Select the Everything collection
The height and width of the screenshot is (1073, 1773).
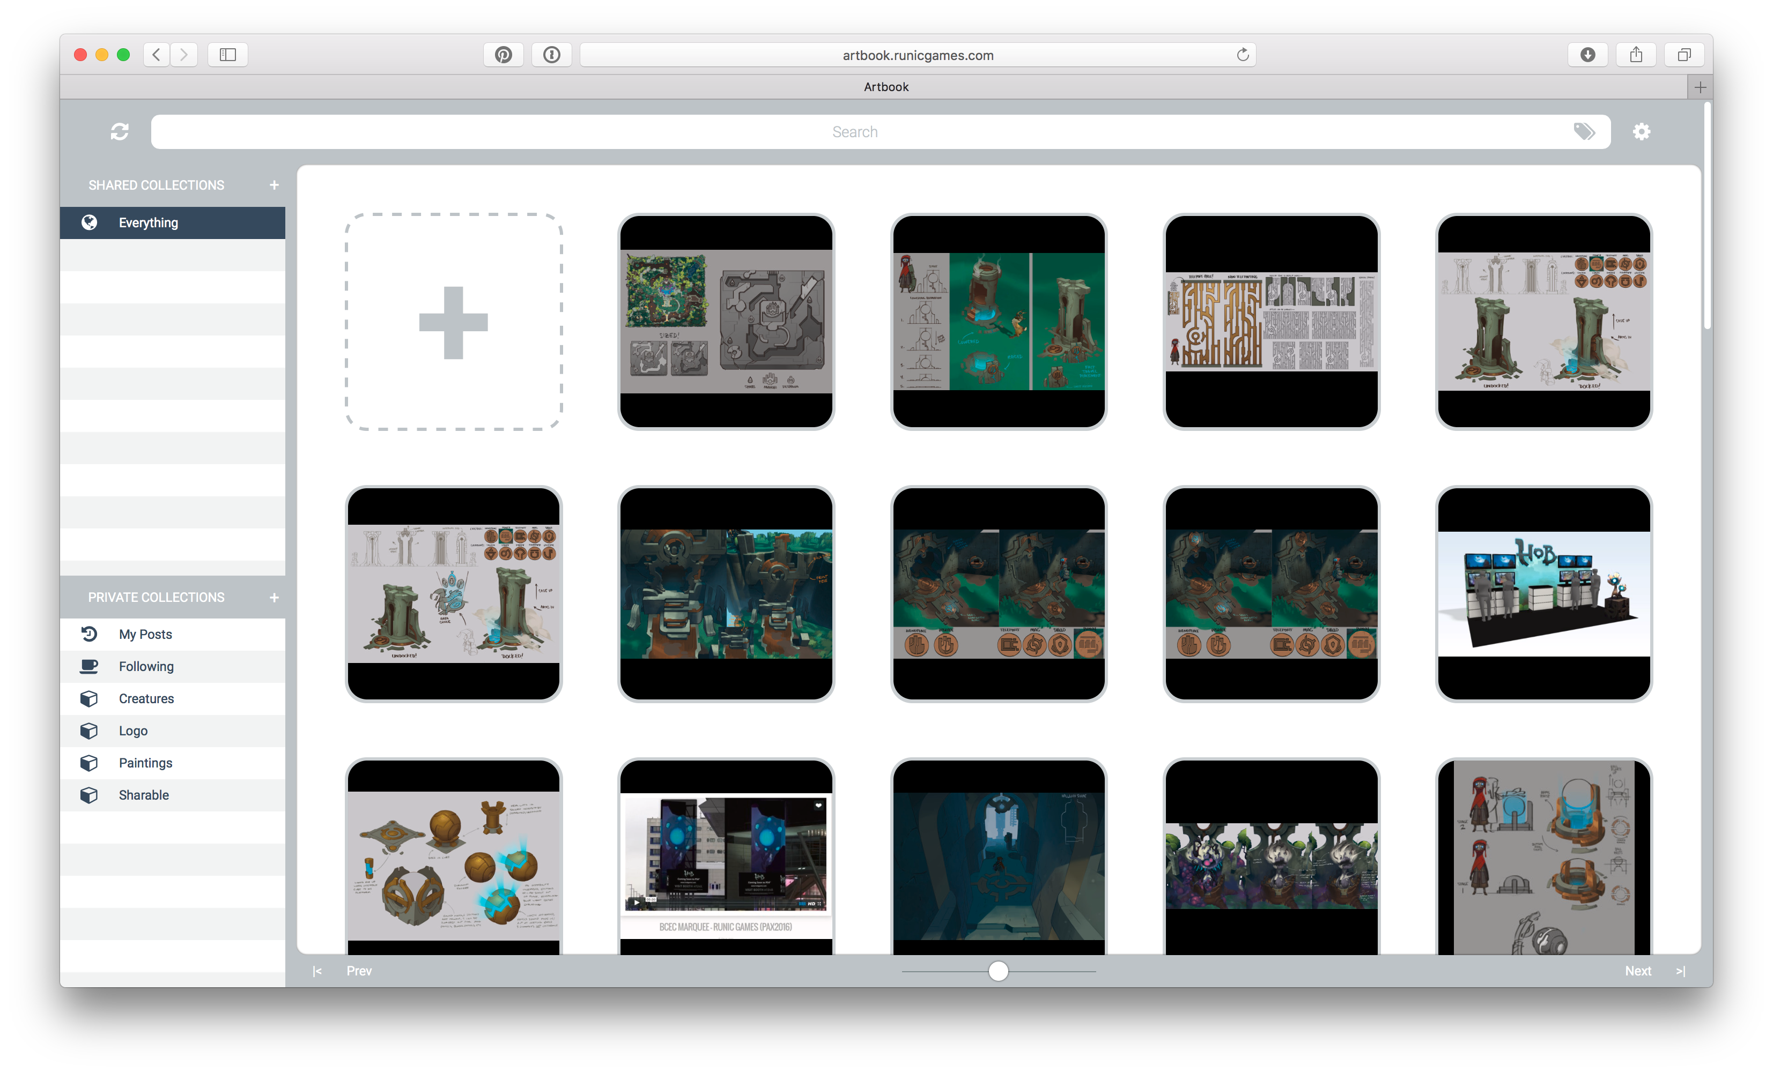point(148,223)
